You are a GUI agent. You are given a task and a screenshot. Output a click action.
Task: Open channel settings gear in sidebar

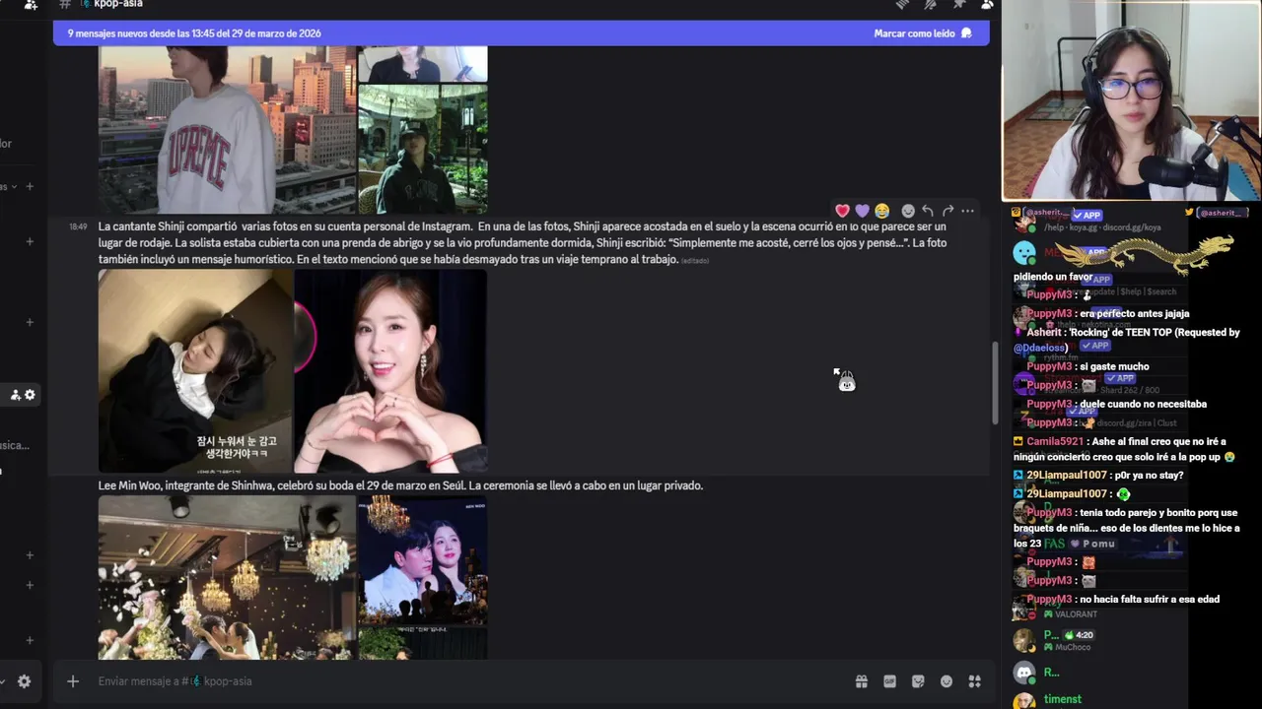(30, 395)
